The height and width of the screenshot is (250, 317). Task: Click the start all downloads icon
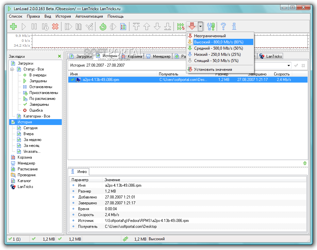[68, 26]
